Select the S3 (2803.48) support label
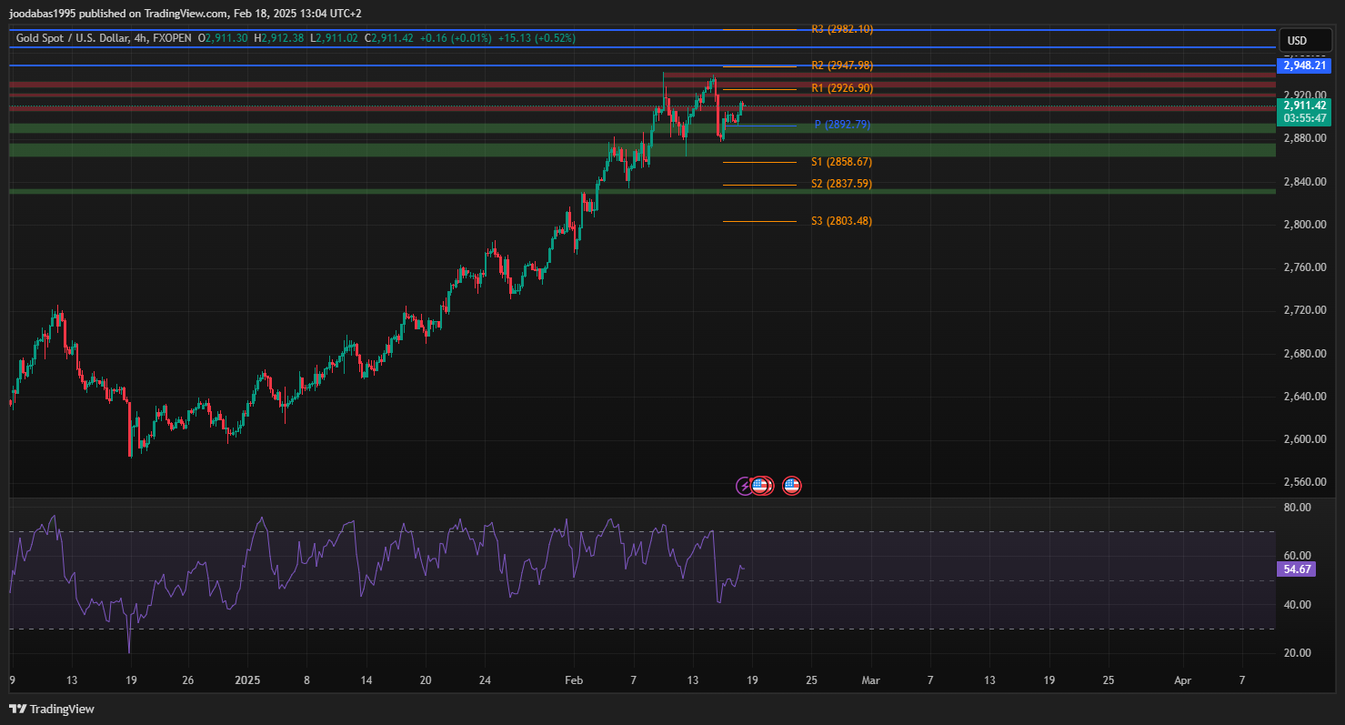 coord(841,221)
